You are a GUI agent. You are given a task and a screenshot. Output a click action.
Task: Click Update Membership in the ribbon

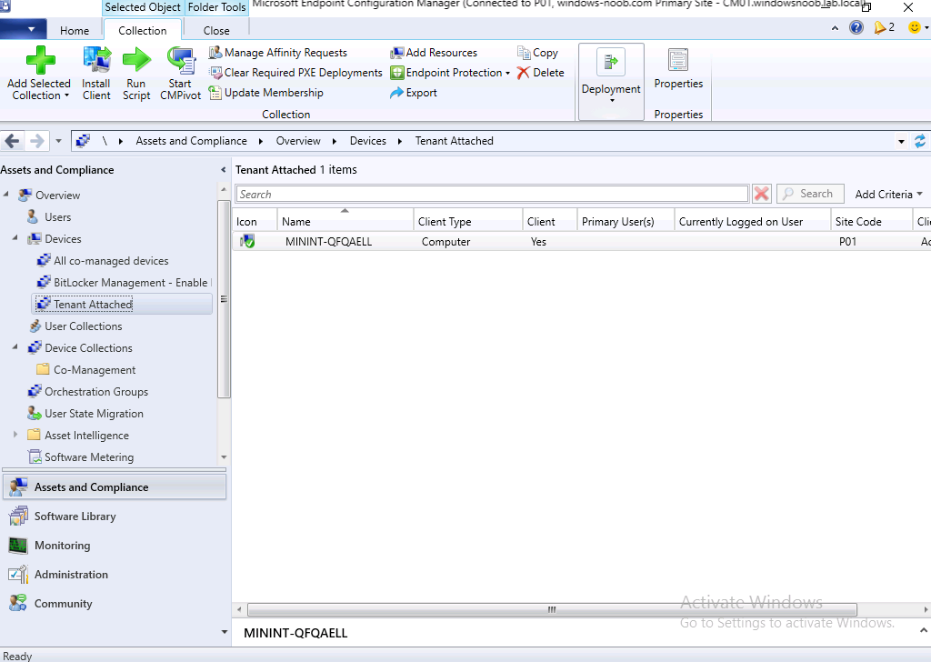click(x=266, y=93)
